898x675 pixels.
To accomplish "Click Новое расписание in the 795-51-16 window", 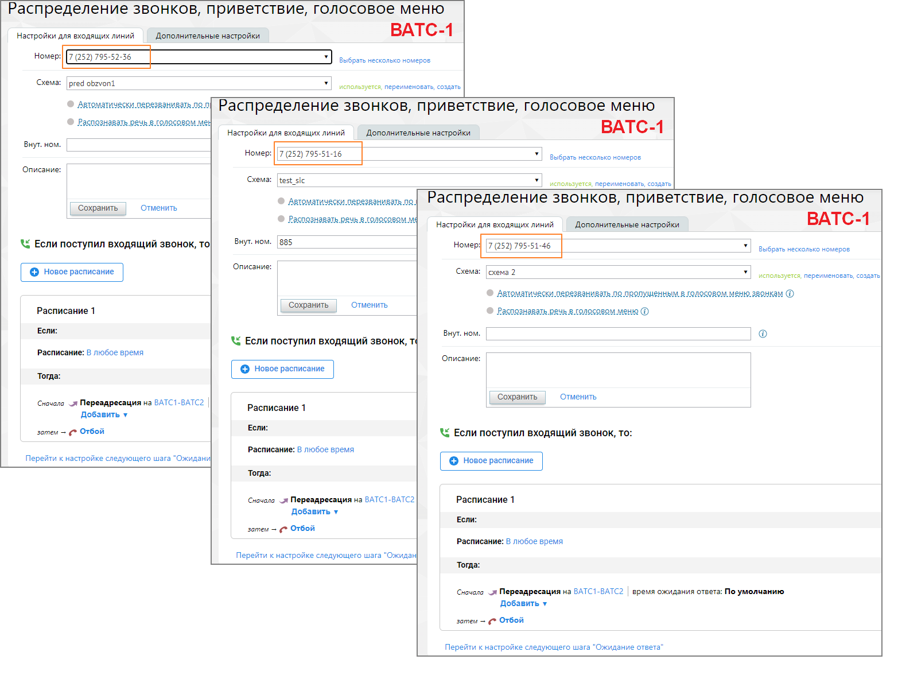I will point(282,369).
